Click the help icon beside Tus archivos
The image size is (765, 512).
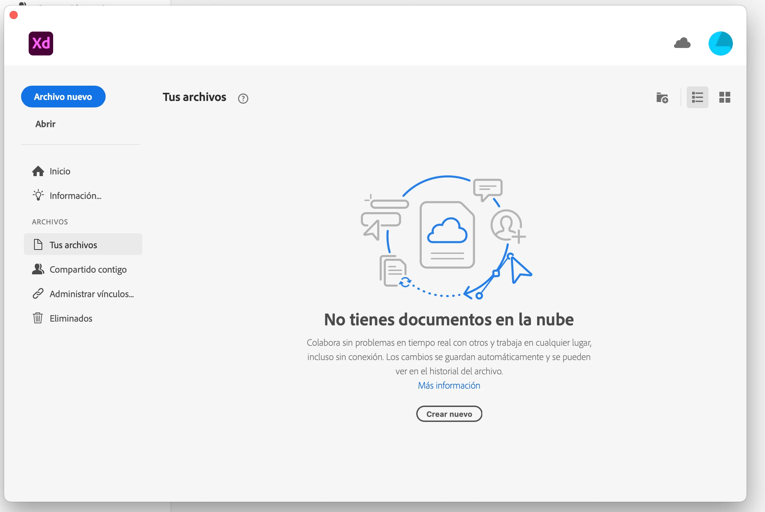click(243, 99)
